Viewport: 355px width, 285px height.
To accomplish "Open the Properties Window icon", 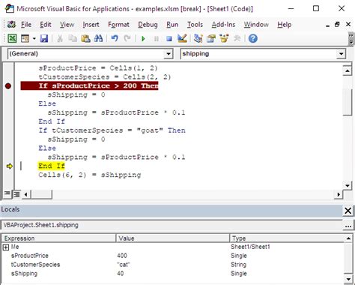I will (x=211, y=38).
